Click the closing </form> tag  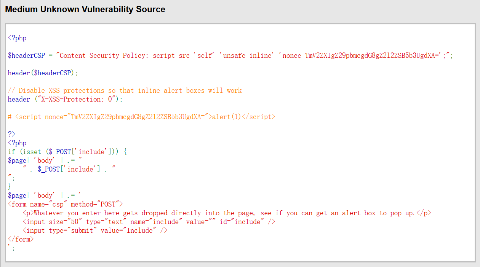point(21,239)
